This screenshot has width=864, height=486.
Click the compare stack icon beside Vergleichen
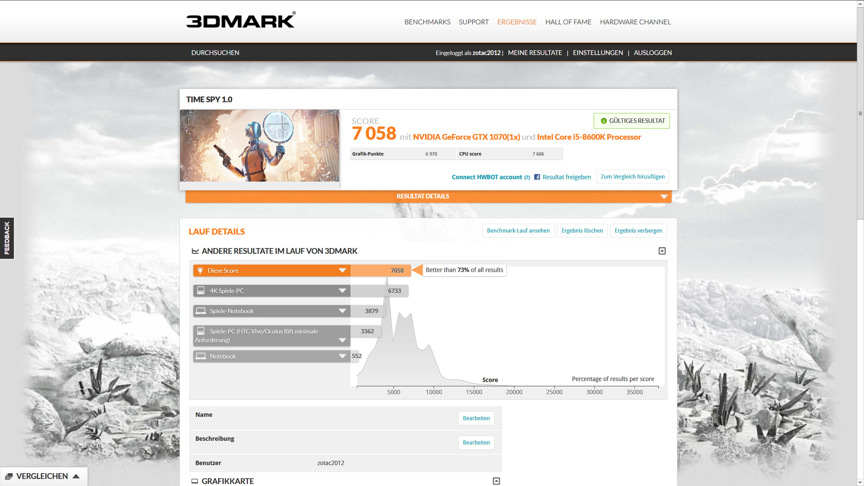pos(9,476)
